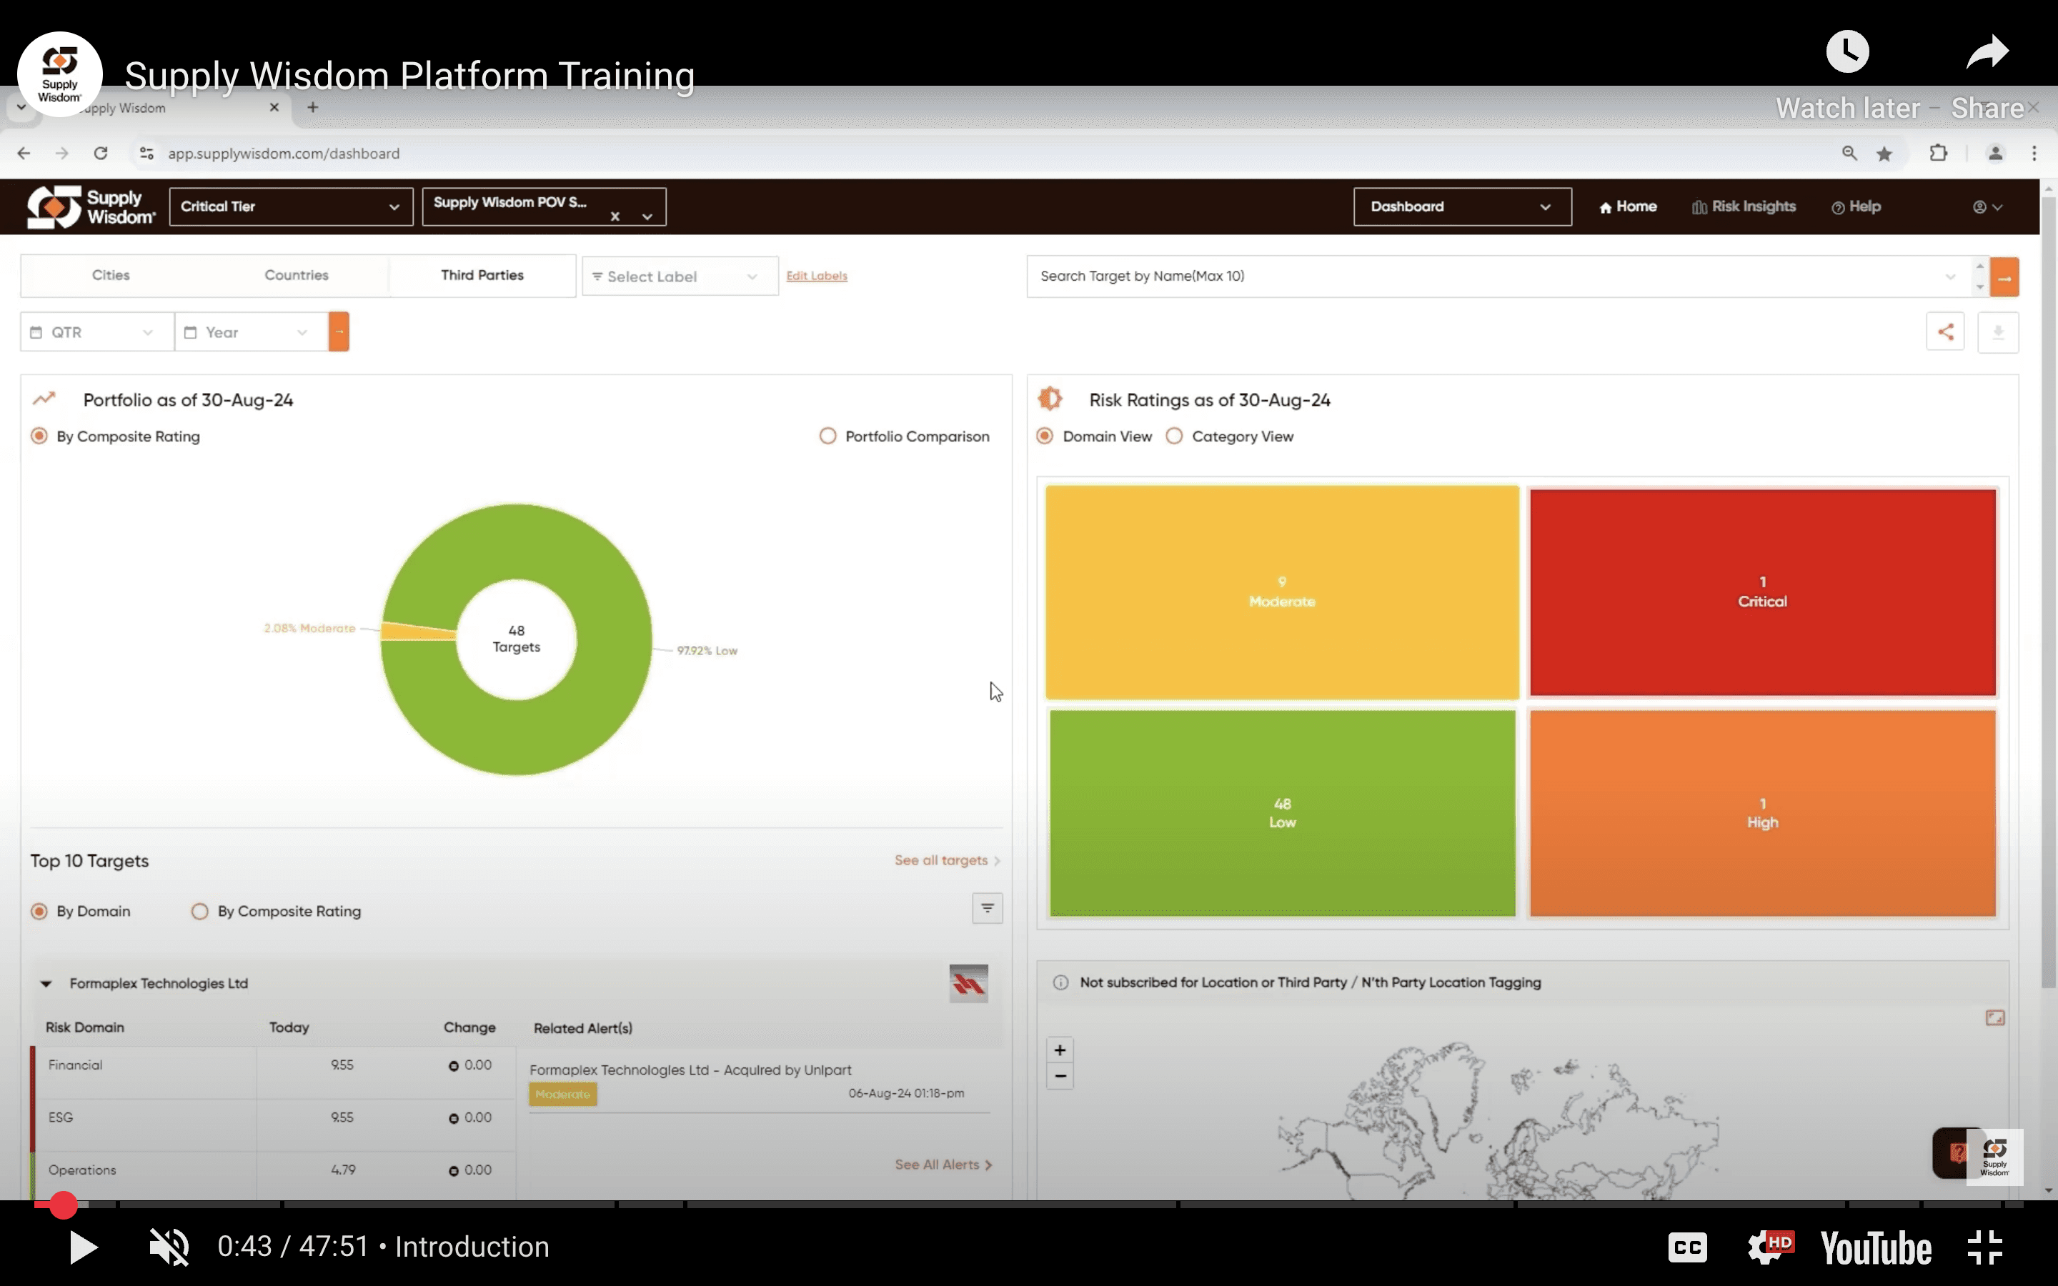Open YouTube logo link
The height and width of the screenshot is (1286, 2058).
1876,1249
